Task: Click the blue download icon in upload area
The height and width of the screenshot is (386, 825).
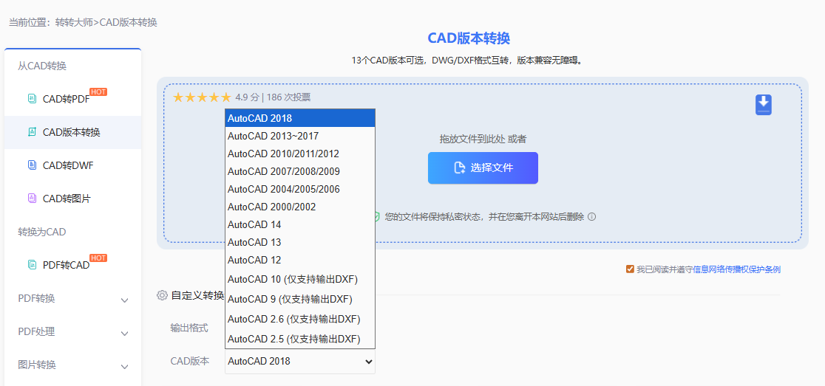Action: [x=764, y=105]
